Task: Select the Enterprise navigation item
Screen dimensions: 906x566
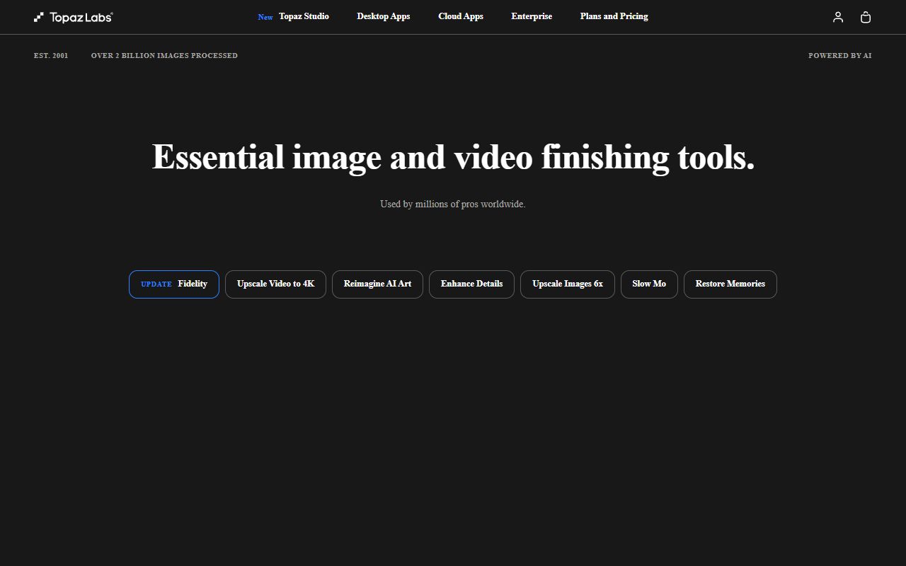Action: pyautogui.click(x=532, y=16)
